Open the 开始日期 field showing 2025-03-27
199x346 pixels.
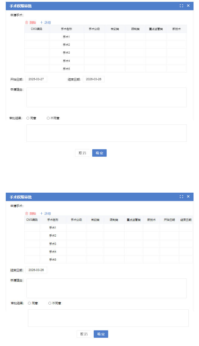click(36, 79)
